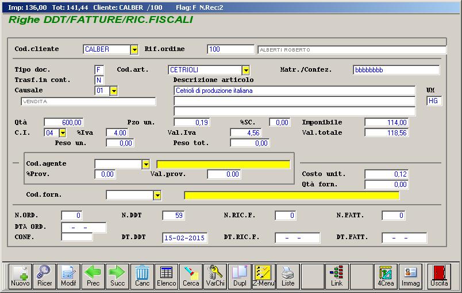This screenshot has height=293, width=462.
Task: Click the Qtà field 600,00
Action: pyautogui.click(x=63, y=122)
